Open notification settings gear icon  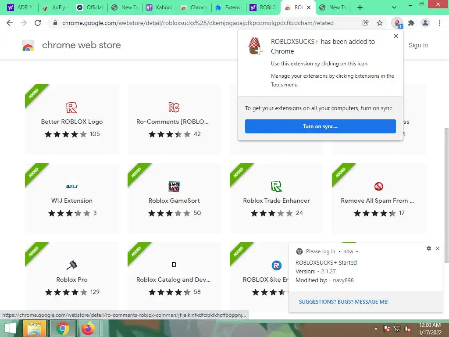pyautogui.click(x=429, y=248)
